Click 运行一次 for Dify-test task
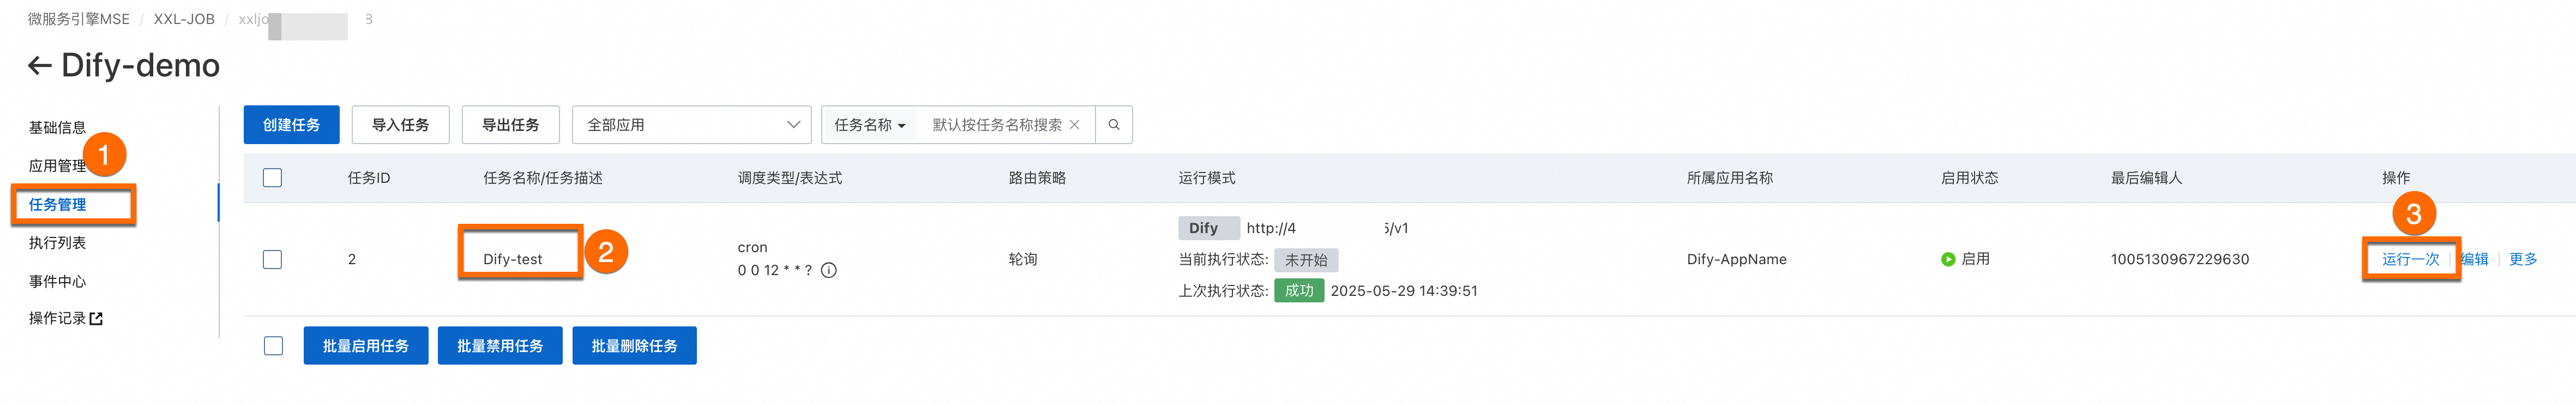2576x405 pixels. (x=2410, y=259)
